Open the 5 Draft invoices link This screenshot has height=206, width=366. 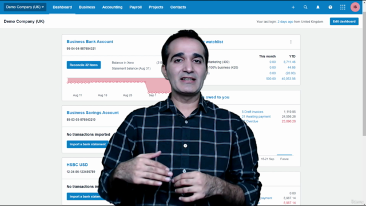pyautogui.click(x=252, y=112)
